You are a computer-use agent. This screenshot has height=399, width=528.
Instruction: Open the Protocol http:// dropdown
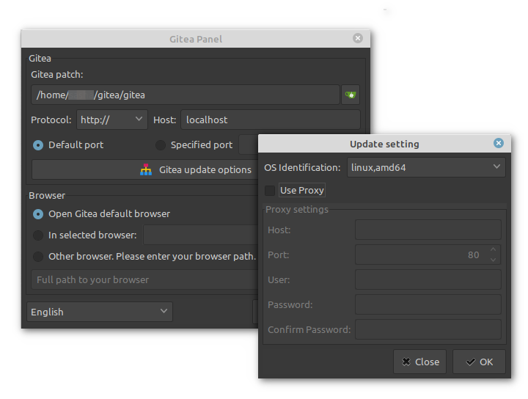tap(112, 120)
